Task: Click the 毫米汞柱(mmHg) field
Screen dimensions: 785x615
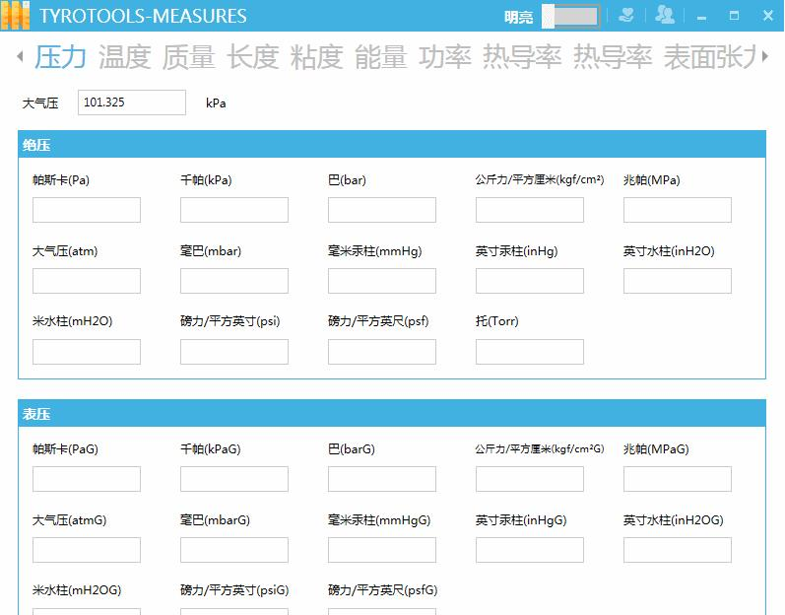Action: click(382, 281)
